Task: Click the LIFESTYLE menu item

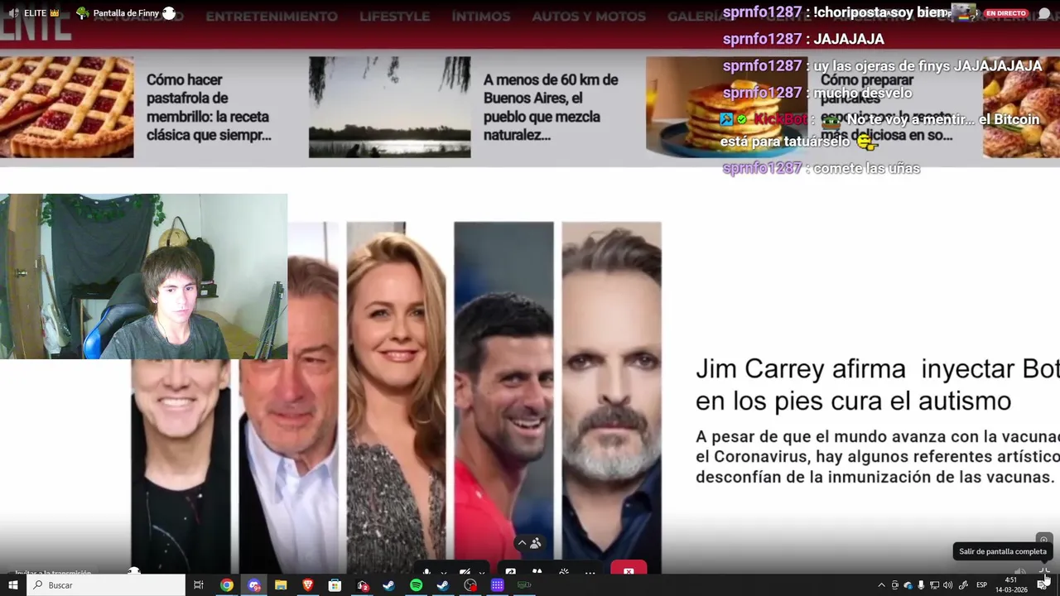Action: [x=394, y=17]
